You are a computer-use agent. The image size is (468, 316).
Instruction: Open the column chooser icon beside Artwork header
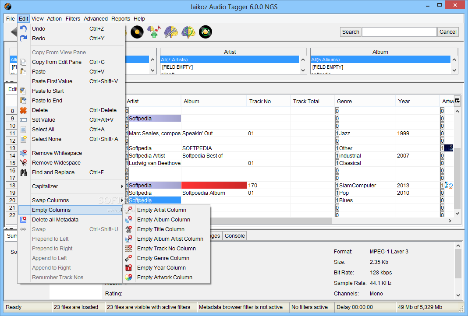click(457, 101)
